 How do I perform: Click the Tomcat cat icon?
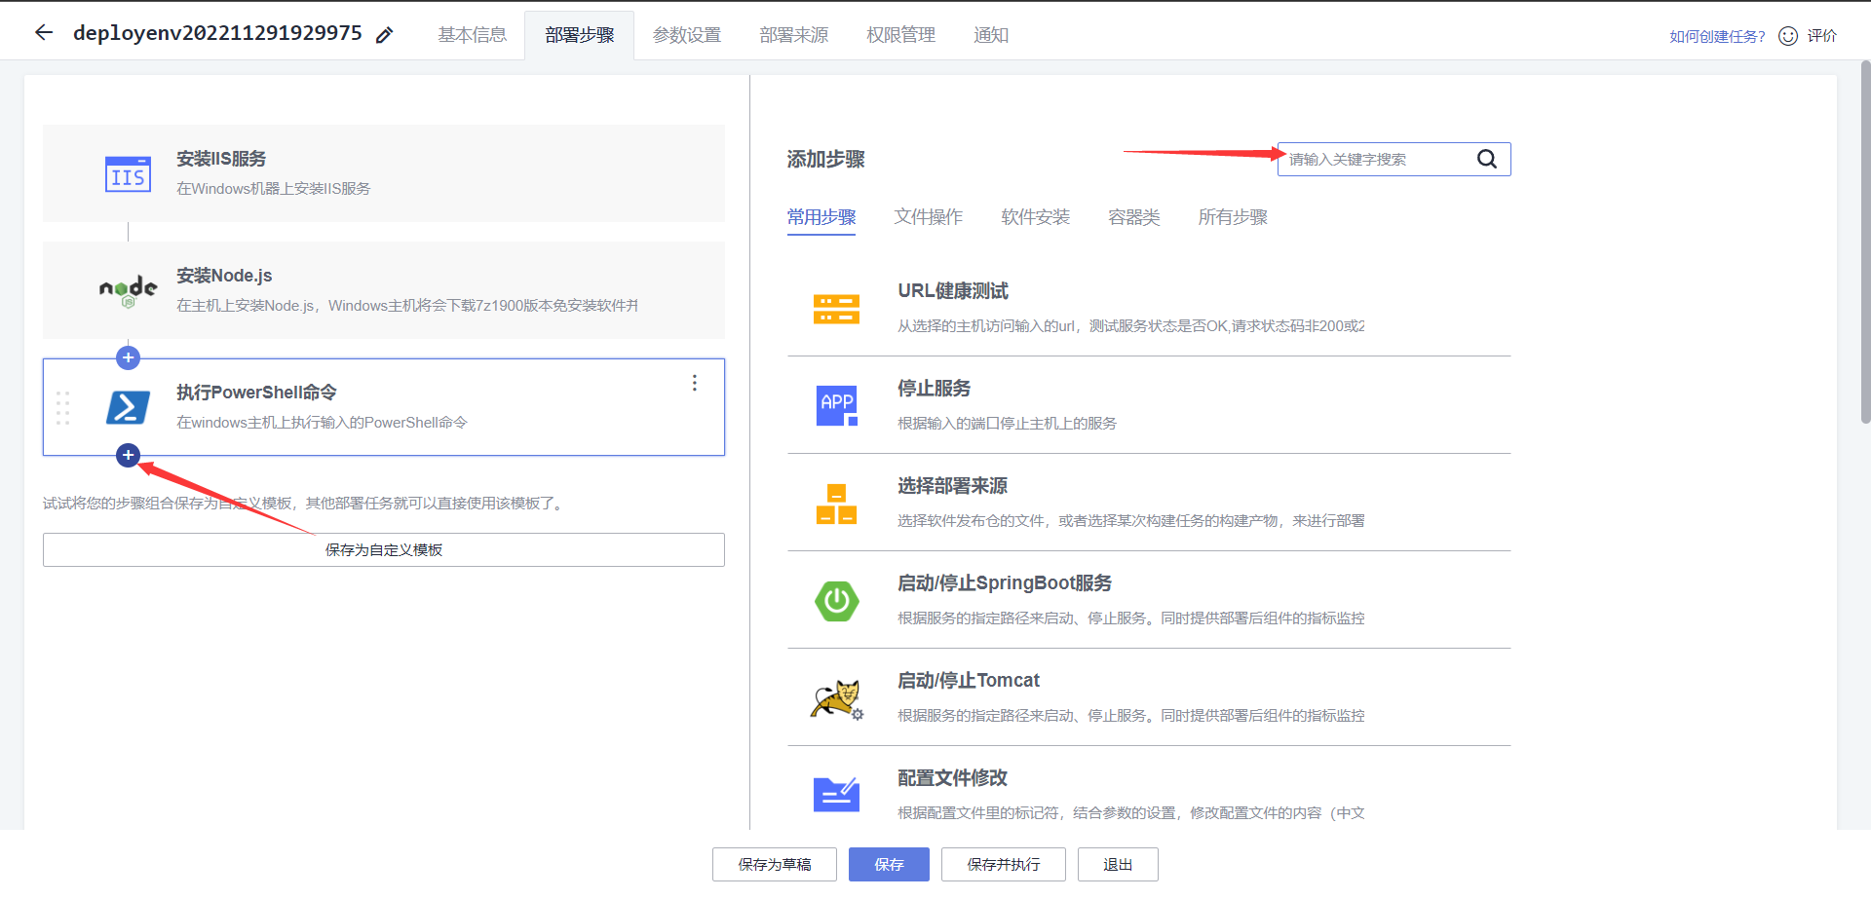(x=836, y=697)
